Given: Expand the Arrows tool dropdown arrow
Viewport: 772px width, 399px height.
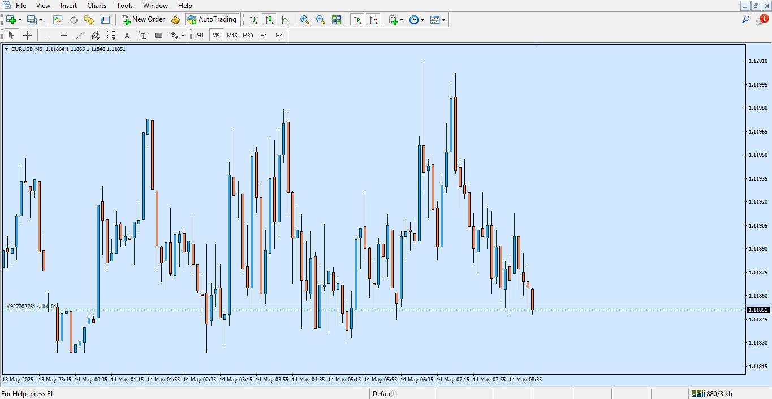Looking at the screenshot, I should pos(183,35).
